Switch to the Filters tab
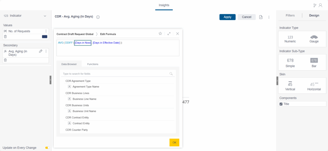328x151 pixels. [290, 15]
